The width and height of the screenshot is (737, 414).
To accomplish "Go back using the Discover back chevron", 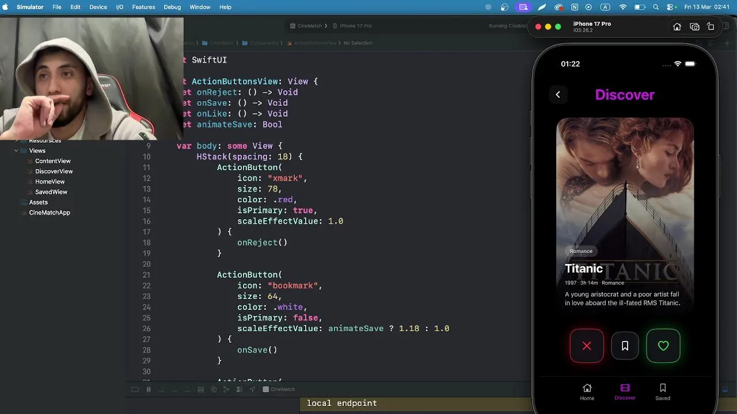I will (557, 95).
